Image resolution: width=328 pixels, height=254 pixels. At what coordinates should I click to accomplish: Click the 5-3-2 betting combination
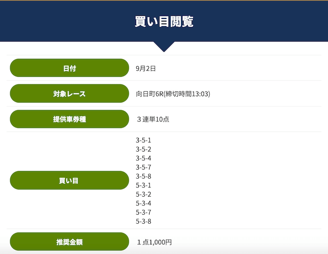coord(143,195)
